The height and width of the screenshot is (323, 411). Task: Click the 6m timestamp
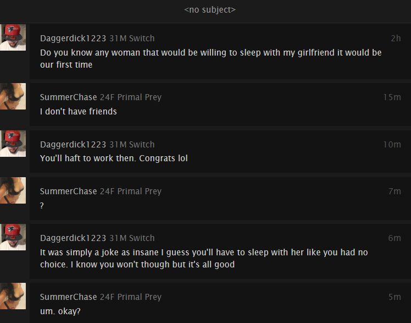(395, 238)
